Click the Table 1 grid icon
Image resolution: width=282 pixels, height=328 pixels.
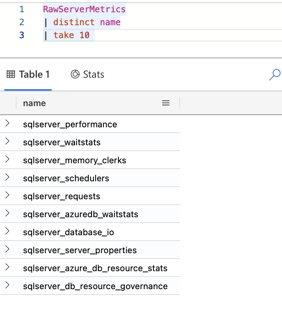[11, 74]
